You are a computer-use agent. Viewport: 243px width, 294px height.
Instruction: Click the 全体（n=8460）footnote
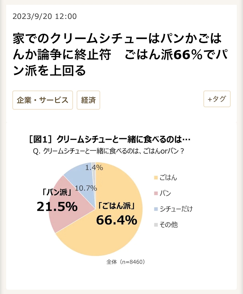(x=125, y=262)
